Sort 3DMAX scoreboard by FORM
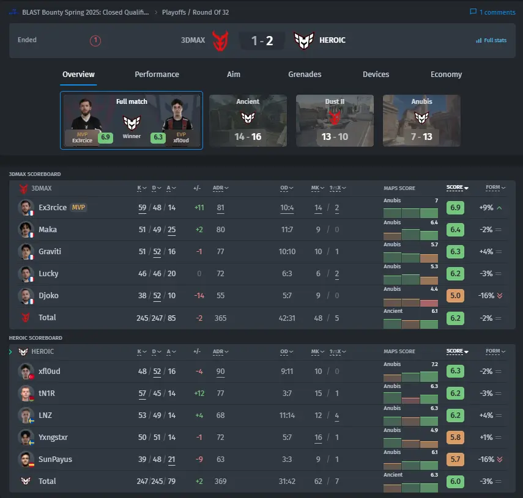 pos(495,188)
